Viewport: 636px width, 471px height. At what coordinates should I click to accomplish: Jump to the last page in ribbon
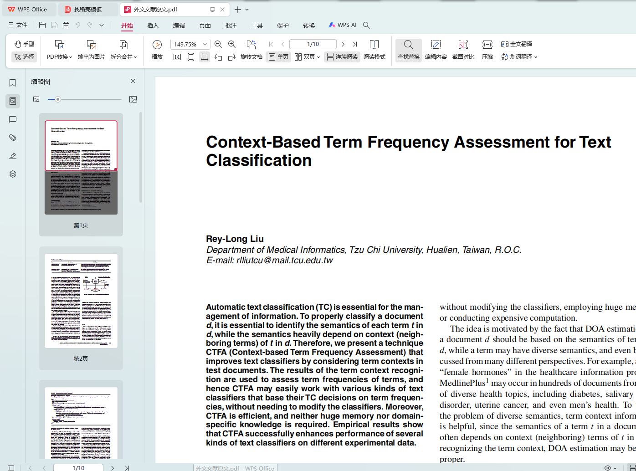355,44
